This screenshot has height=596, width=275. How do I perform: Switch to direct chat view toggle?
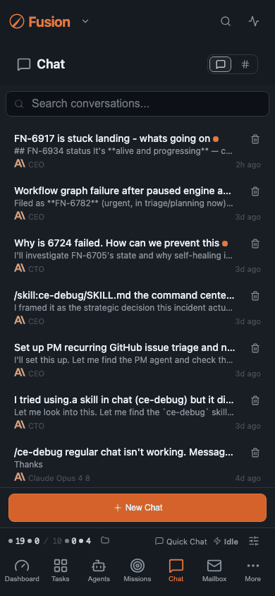(221, 64)
